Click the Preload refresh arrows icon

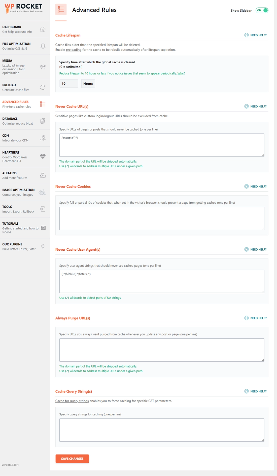coord(43,87)
